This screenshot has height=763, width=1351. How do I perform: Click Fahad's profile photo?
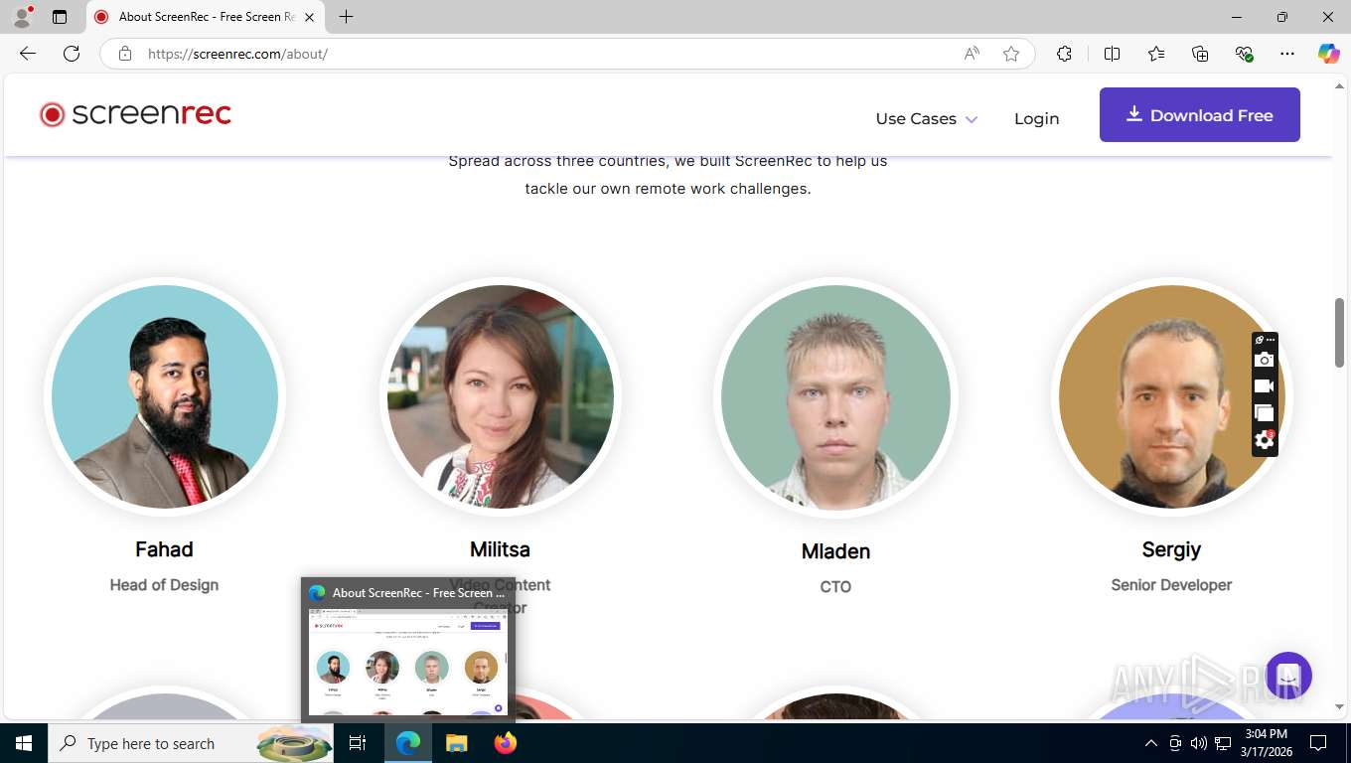(x=165, y=396)
